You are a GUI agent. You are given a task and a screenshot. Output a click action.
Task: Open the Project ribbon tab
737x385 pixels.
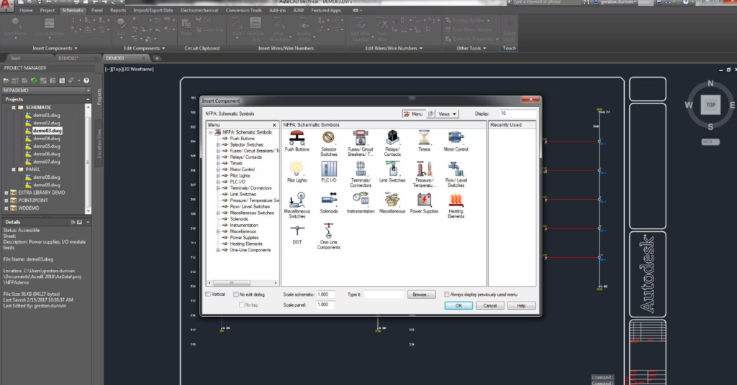[x=47, y=10]
